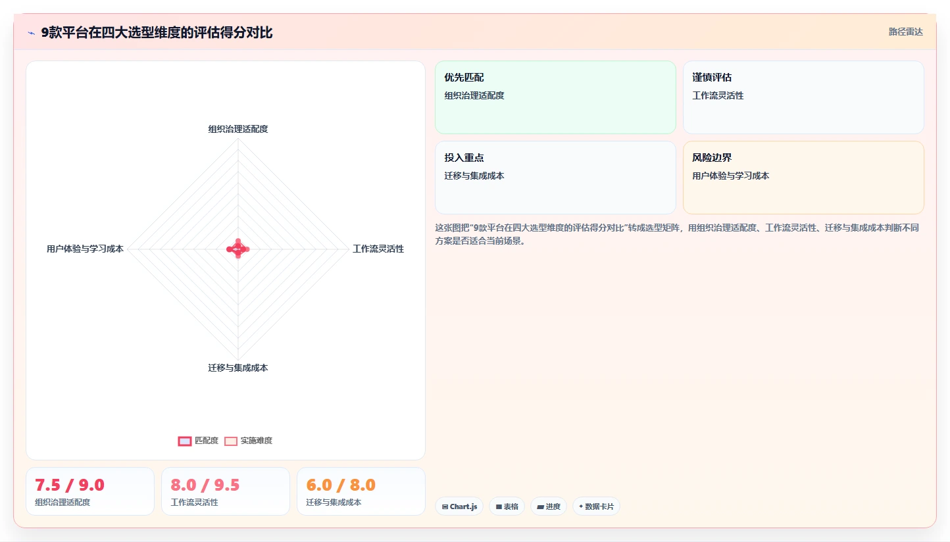Click the icon inside the 表格 chip

point(499,506)
